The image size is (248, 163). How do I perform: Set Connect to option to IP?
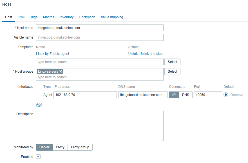(x=174, y=95)
